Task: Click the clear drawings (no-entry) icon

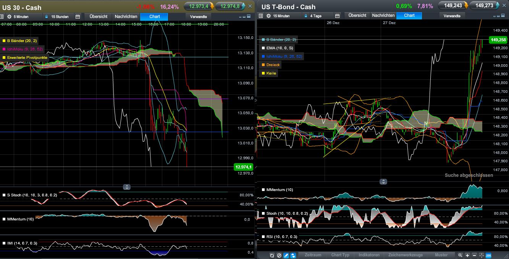Action: click(x=279, y=255)
